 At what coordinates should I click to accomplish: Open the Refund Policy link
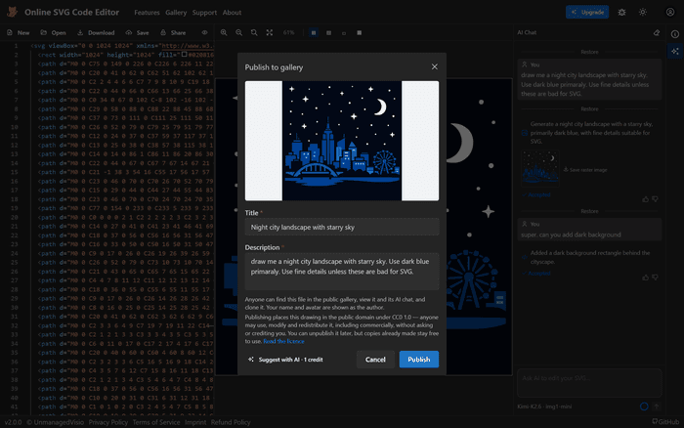pos(231,422)
